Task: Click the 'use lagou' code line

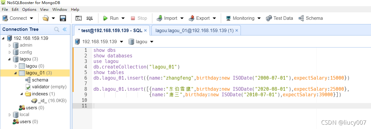Action: pyautogui.click(x=106, y=61)
